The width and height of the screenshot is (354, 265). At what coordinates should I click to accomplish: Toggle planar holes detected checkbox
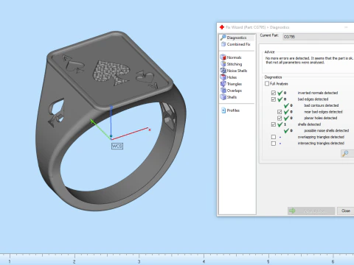(x=280, y=119)
